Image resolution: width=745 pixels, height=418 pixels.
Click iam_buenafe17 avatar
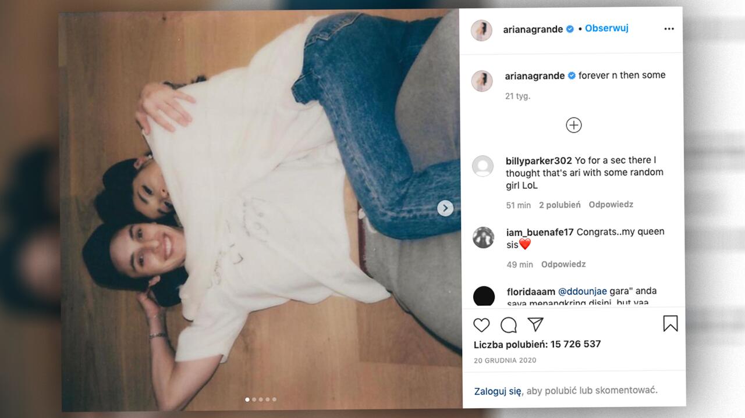click(483, 238)
